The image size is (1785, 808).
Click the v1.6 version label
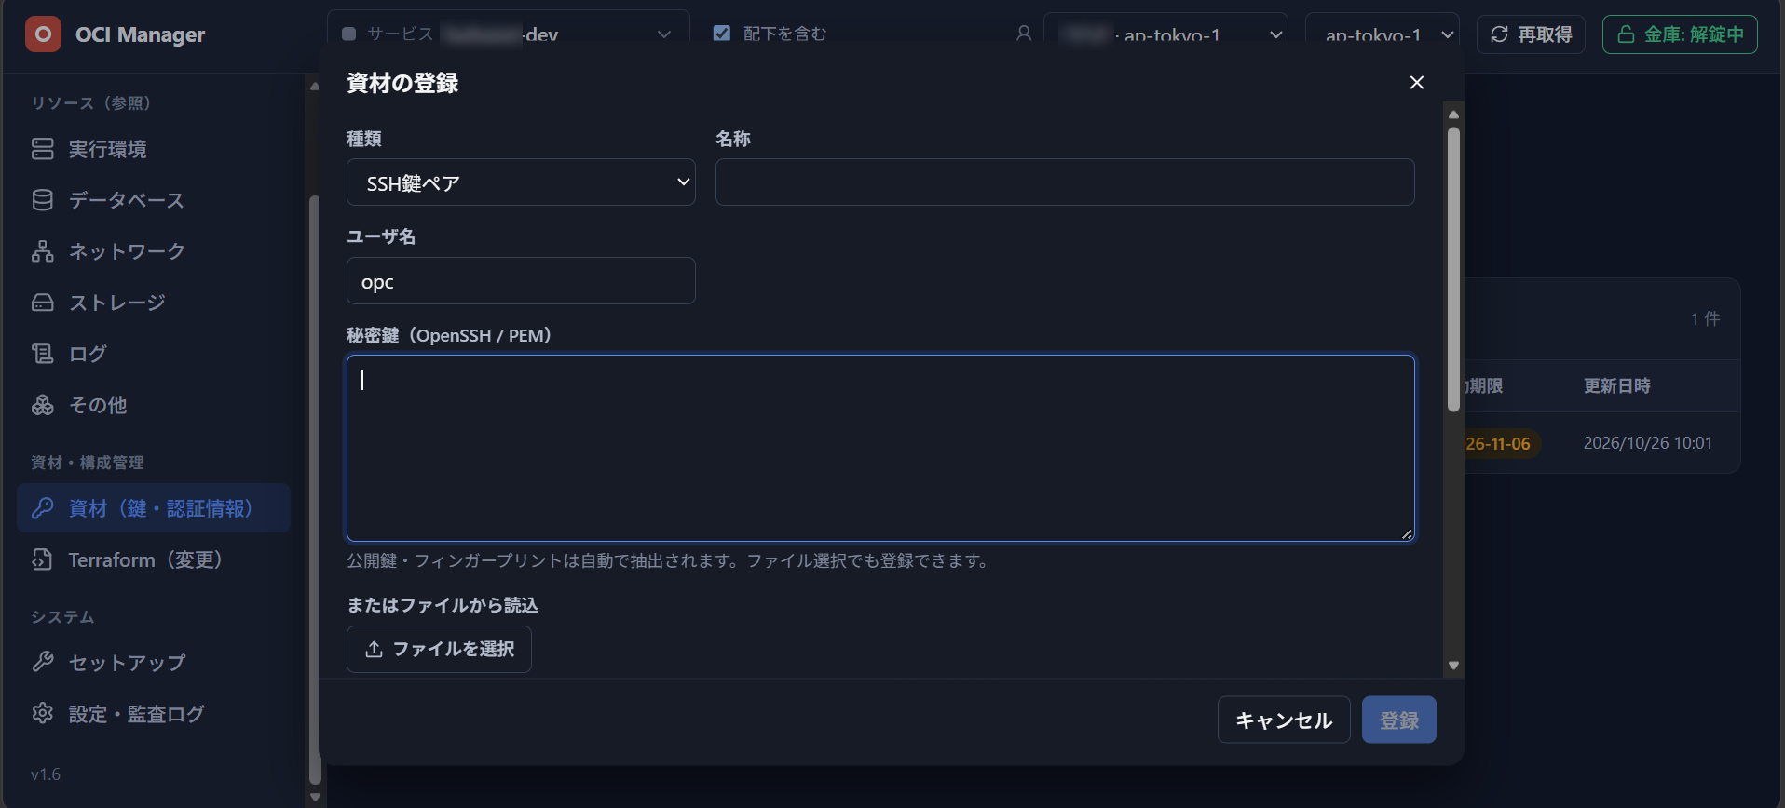pyautogui.click(x=46, y=774)
